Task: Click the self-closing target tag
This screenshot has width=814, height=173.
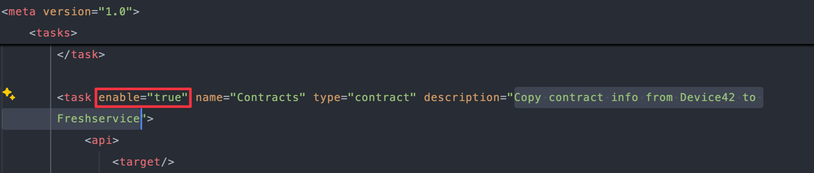Action: tap(143, 162)
